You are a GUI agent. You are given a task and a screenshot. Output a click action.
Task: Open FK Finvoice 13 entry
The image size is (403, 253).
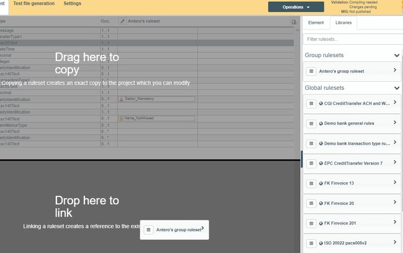pyautogui.click(x=352, y=184)
